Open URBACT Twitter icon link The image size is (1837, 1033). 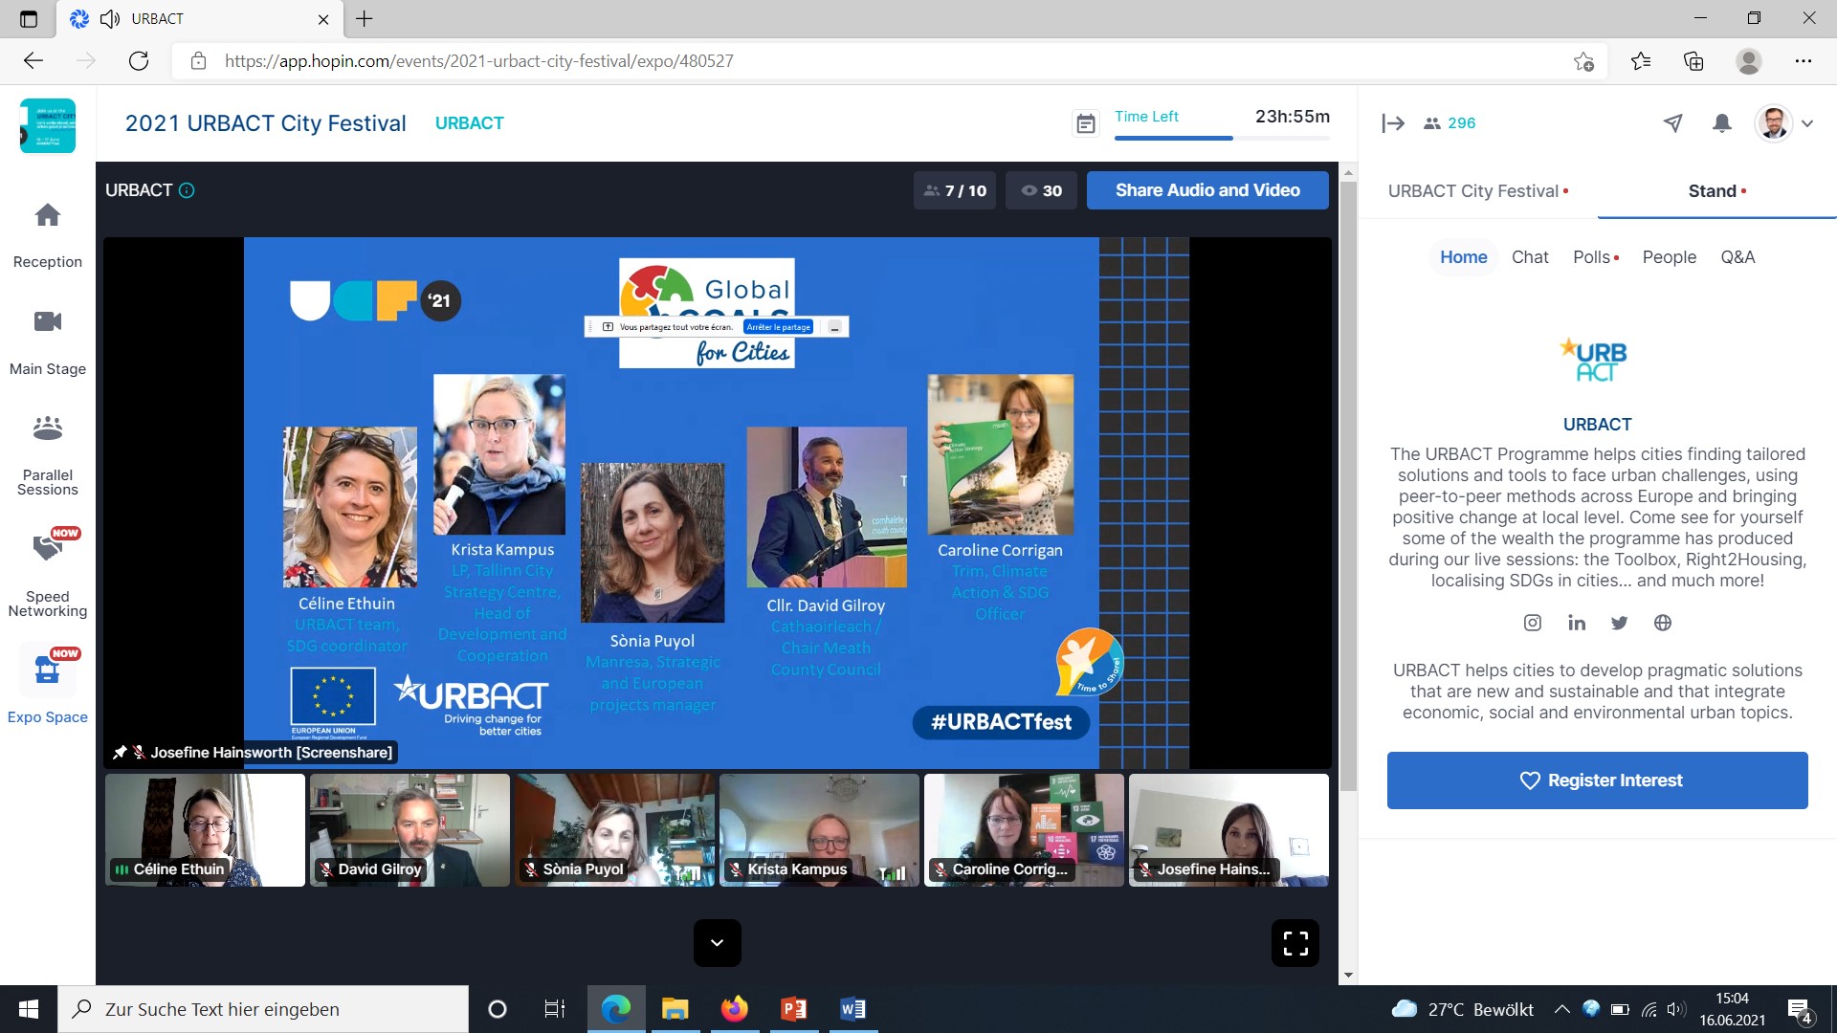tap(1619, 623)
